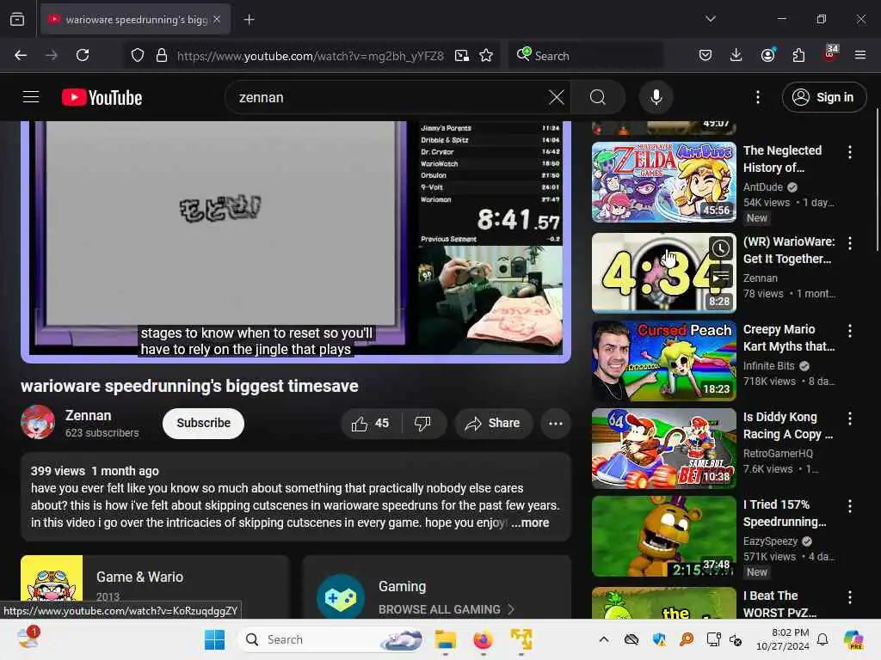Play Diddy Kong Racing video thumbnail
The width and height of the screenshot is (881, 660).
(x=663, y=448)
